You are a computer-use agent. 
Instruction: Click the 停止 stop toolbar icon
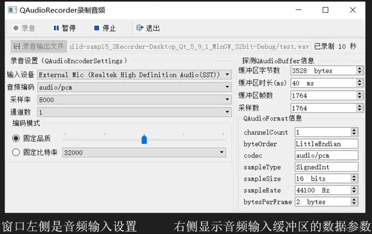[x=96, y=28]
